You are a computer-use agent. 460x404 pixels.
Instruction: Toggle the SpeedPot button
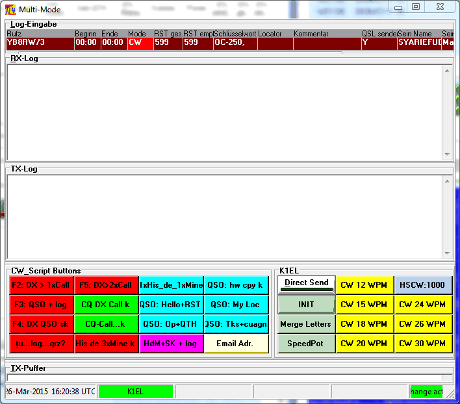[306, 344]
